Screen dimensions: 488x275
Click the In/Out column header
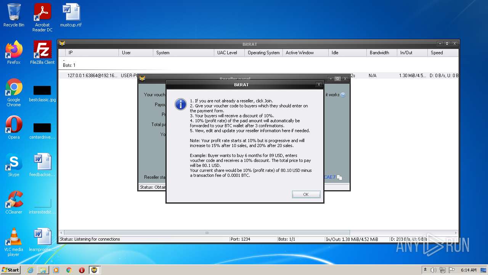[412, 53]
